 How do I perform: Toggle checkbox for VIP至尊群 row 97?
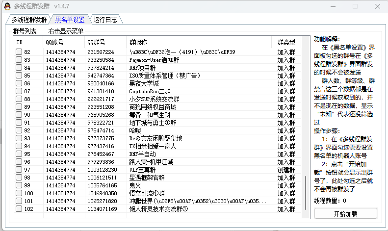click(x=19, y=170)
